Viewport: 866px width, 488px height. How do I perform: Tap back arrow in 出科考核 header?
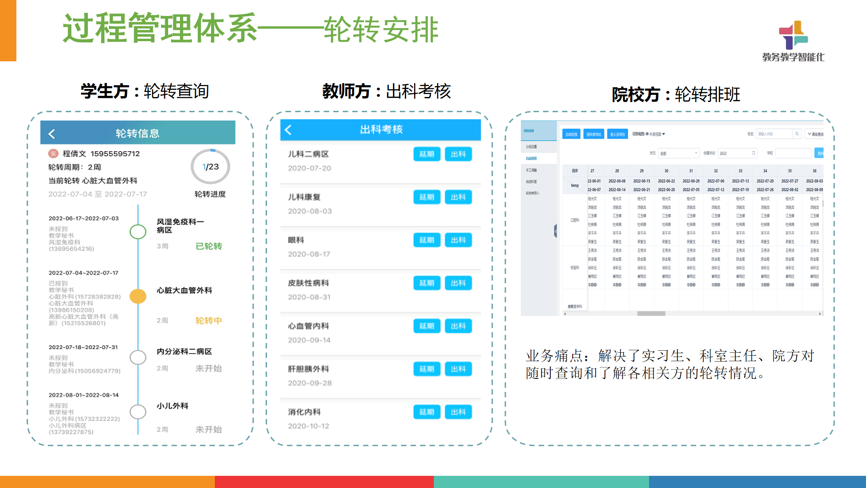pyautogui.click(x=288, y=130)
